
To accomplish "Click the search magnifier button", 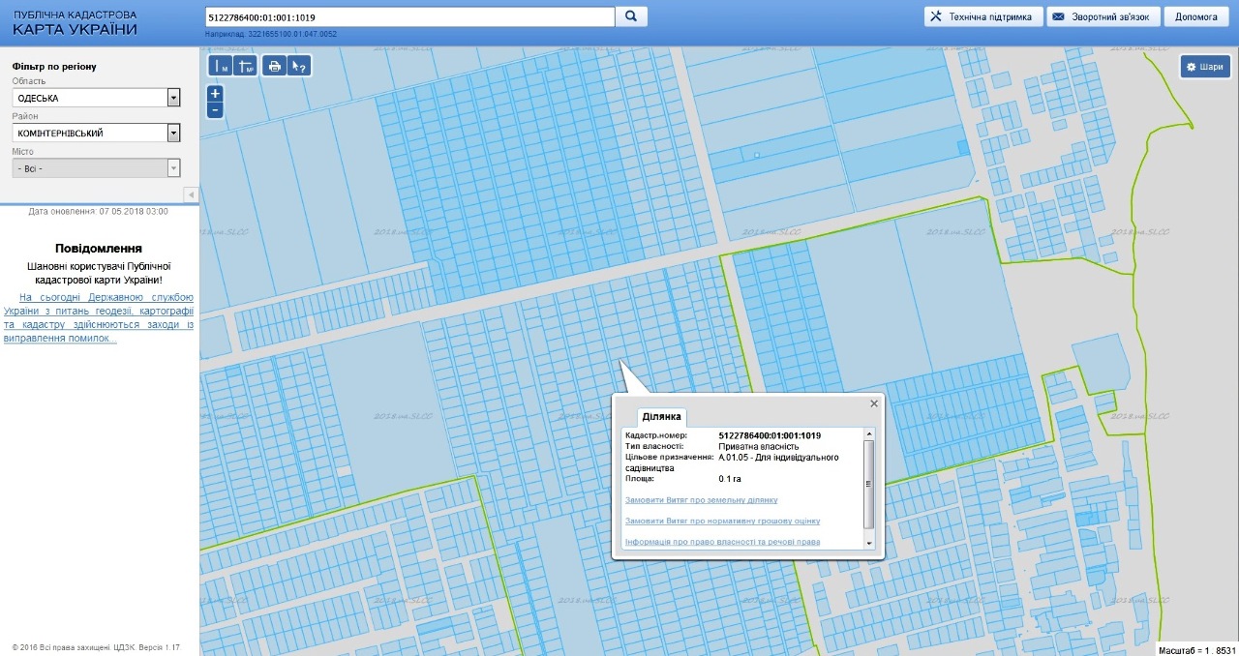I will point(631,17).
